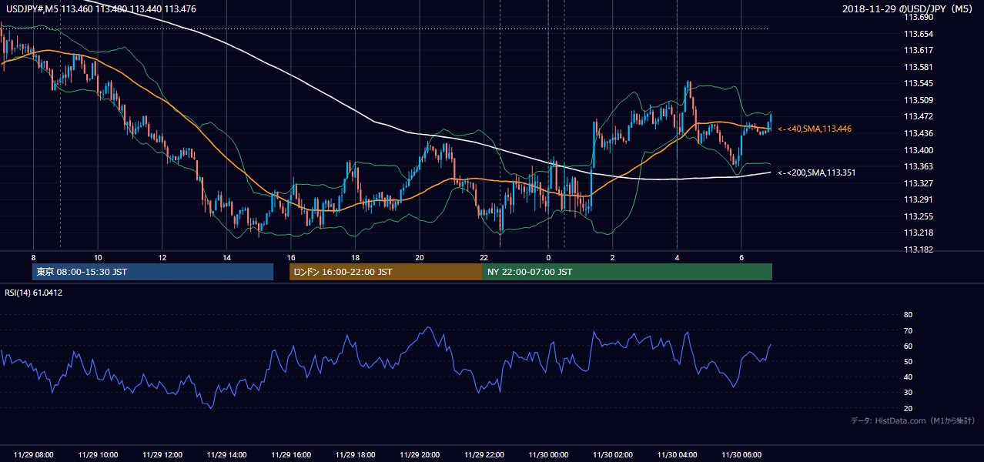The height and width of the screenshot is (462, 984).
Task: Click the 113.400 price axis label
Action: pos(918,150)
